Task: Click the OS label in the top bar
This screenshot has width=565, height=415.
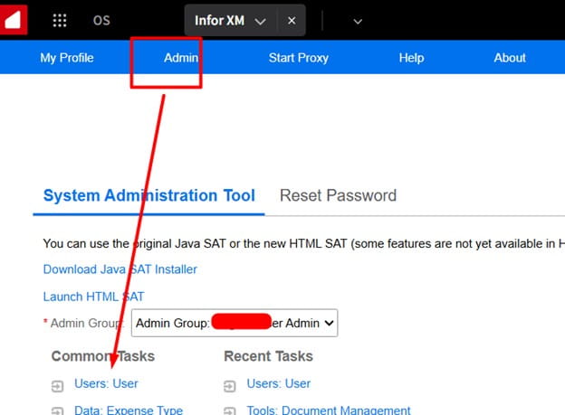Action: tap(101, 20)
